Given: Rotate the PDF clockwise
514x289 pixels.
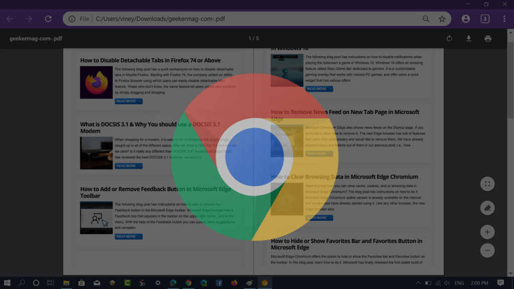Looking at the screenshot, I should click(x=449, y=38).
